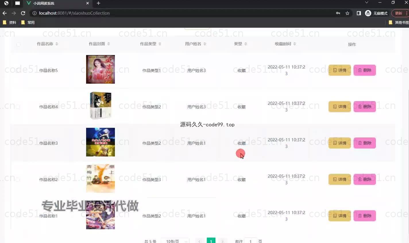409x243 pixels.
Task: Click the cover image of 作品名称5
Action: click(x=101, y=69)
